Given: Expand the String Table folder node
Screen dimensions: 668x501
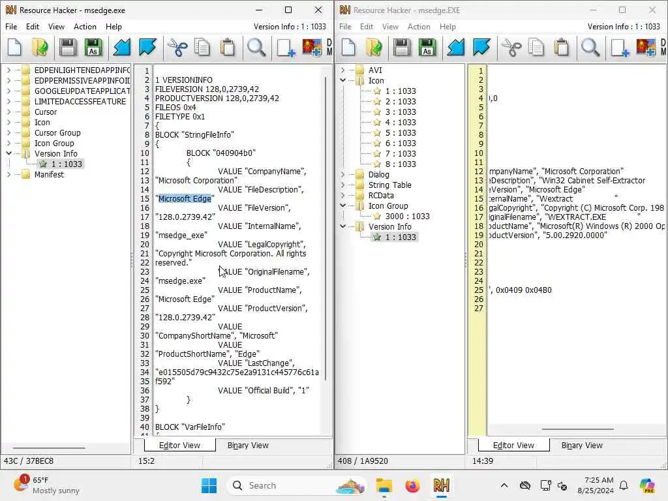Looking at the screenshot, I should [x=342, y=185].
